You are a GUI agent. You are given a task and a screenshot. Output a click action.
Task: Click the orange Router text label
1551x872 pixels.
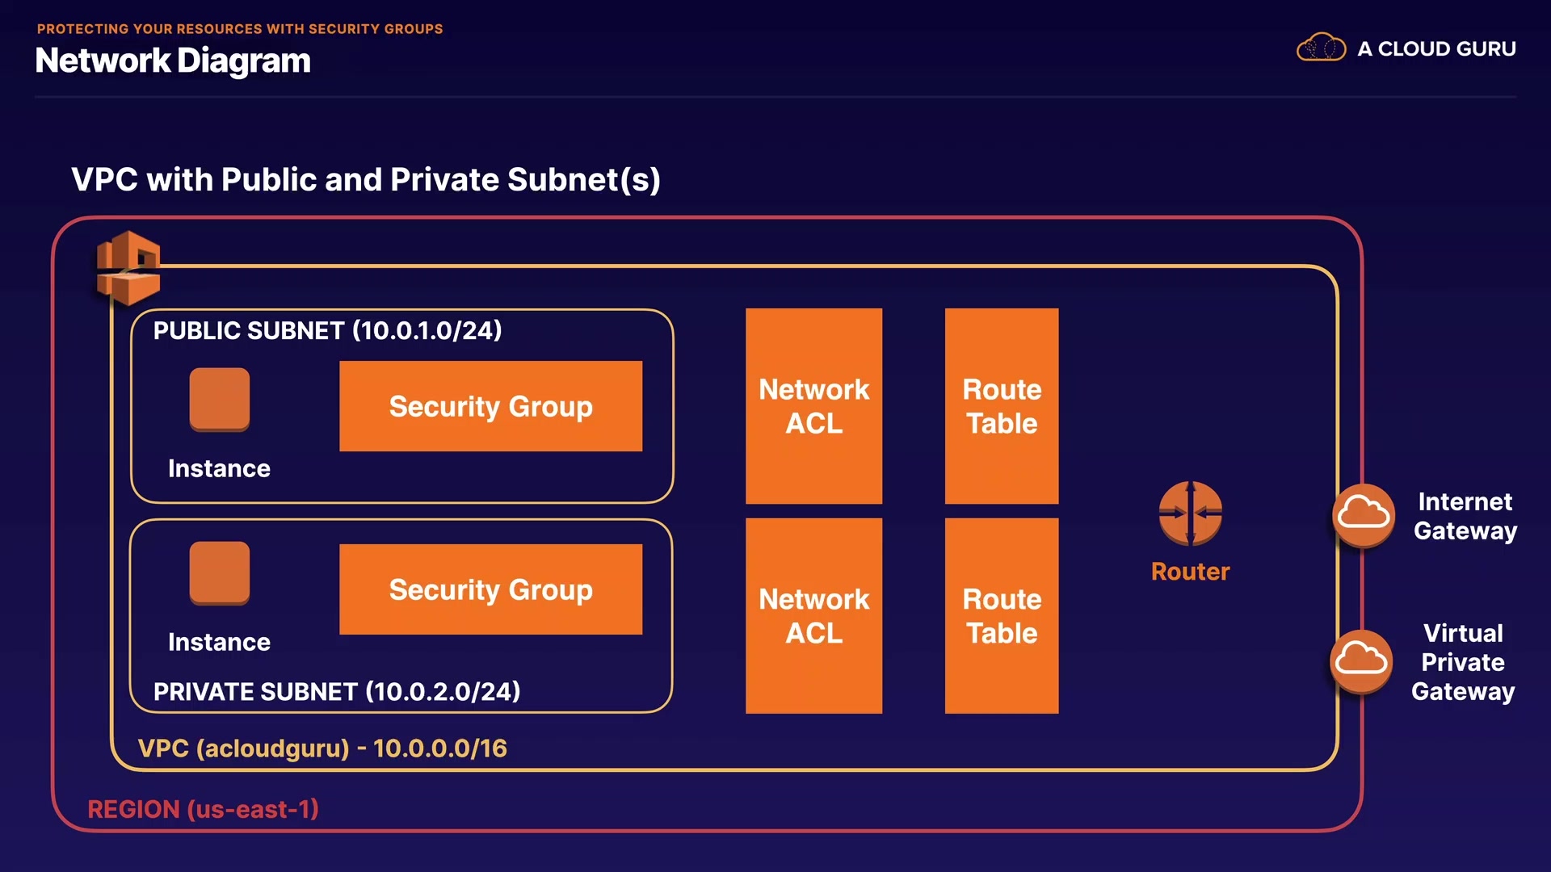point(1190,572)
